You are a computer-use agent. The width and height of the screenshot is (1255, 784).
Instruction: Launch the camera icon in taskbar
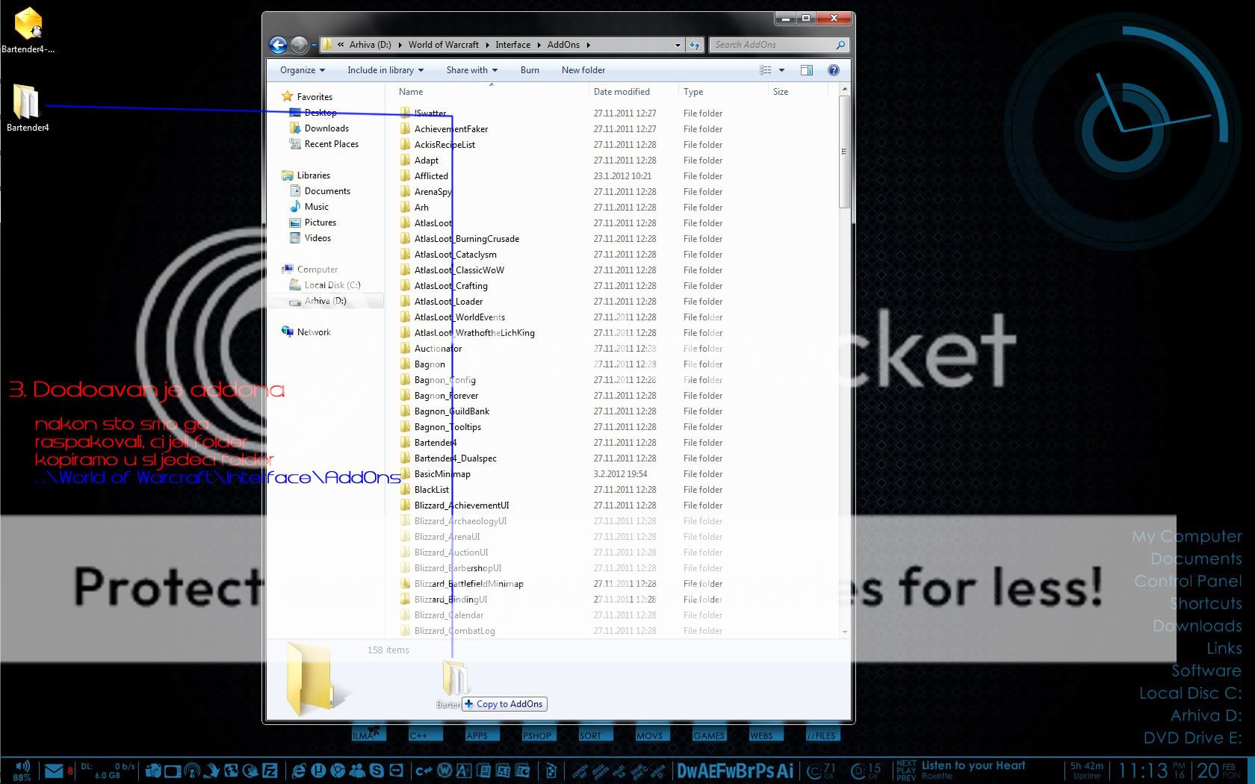coord(153,771)
